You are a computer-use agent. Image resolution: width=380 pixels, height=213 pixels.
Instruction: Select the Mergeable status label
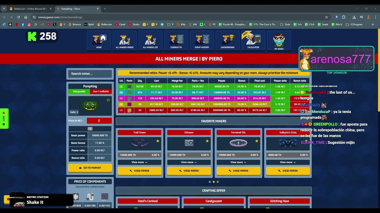coord(79,91)
